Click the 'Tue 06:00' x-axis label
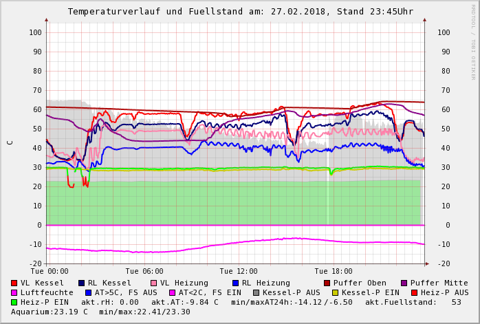This screenshot has width=480, height=324. click(x=144, y=271)
